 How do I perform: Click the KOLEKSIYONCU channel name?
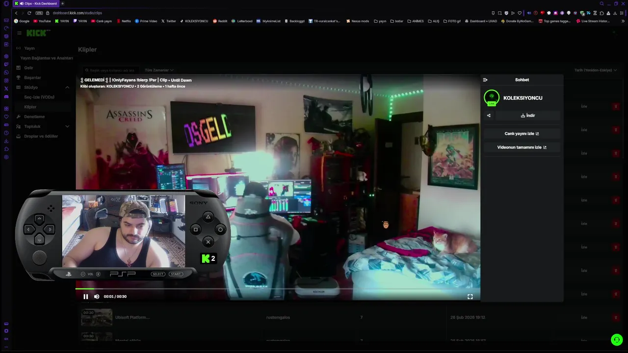[523, 98]
